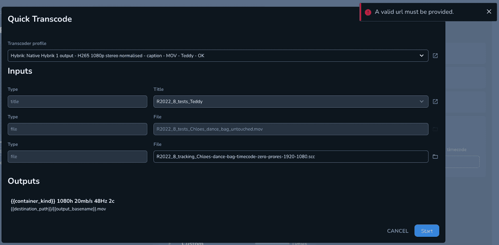The image size is (499, 245).
Task: Click the 'Outputs' section heading
Action: point(24,181)
